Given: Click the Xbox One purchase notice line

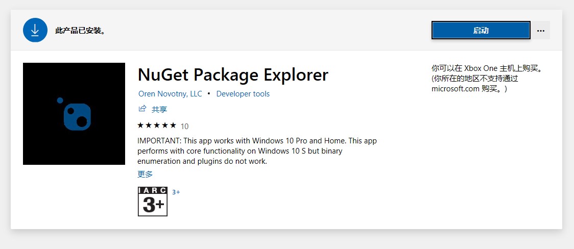Looking at the screenshot, I should [487, 68].
